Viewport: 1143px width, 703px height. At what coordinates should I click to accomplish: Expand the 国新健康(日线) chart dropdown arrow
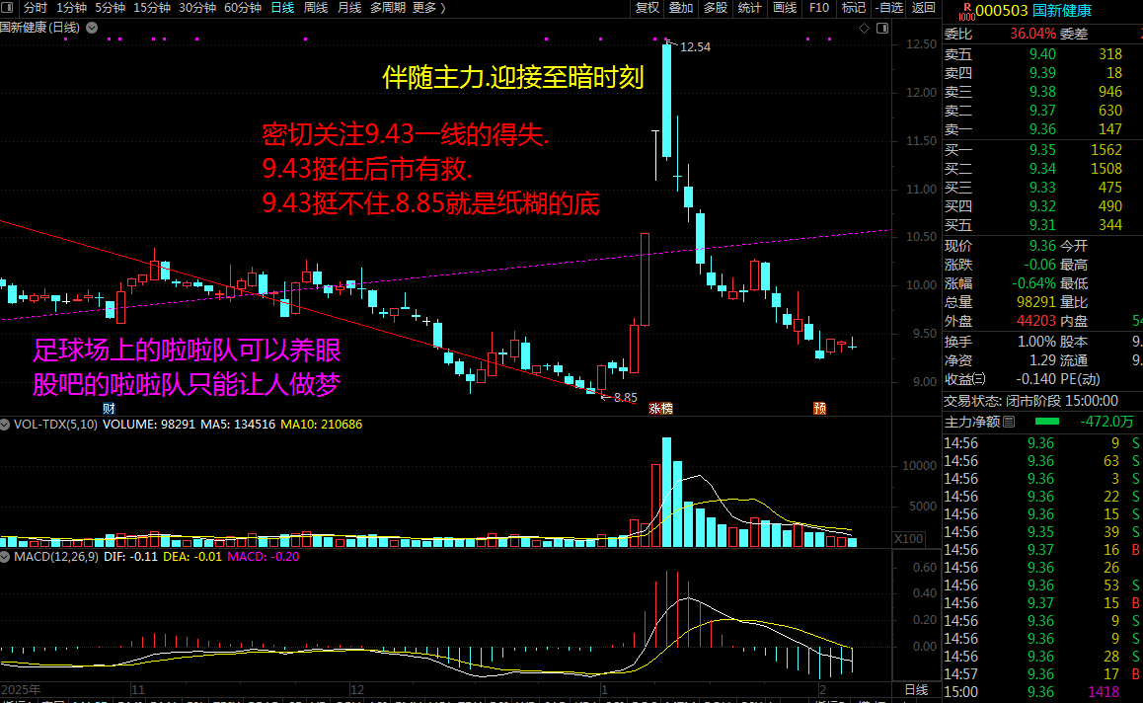coord(92,28)
